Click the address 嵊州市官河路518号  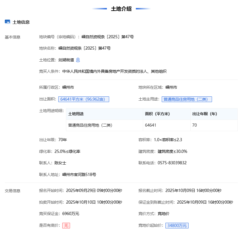(79, 175)
